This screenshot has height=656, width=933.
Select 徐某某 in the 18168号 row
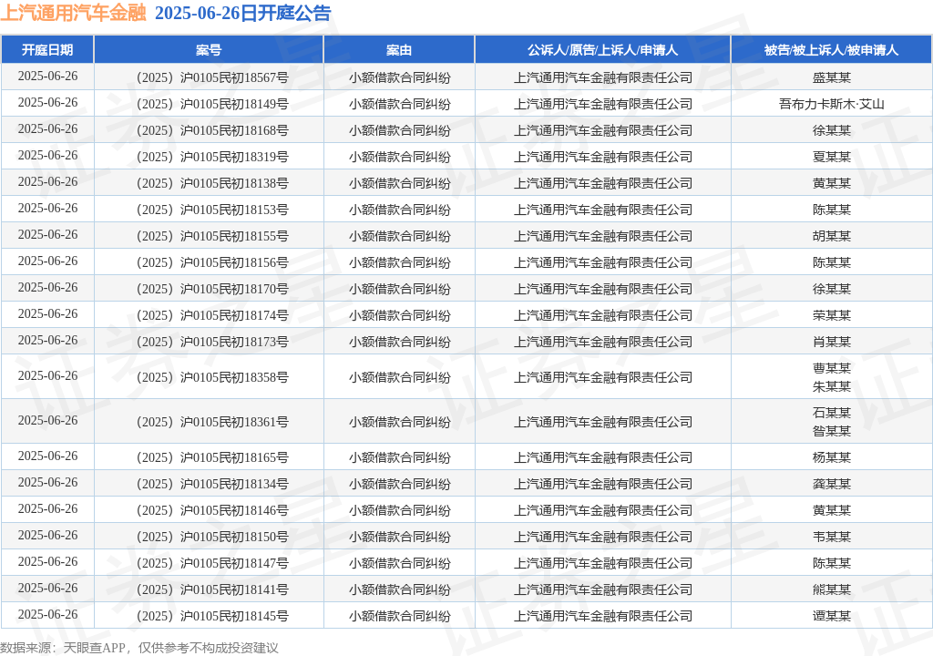coord(832,130)
